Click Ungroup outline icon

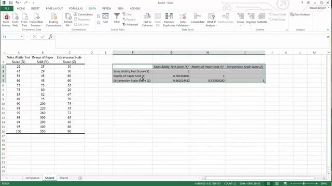tap(251, 20)
